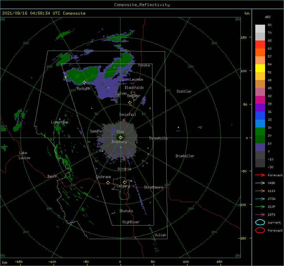
Task: Click the yellow radar-site diamond at map center
Action: pos(121,138)
